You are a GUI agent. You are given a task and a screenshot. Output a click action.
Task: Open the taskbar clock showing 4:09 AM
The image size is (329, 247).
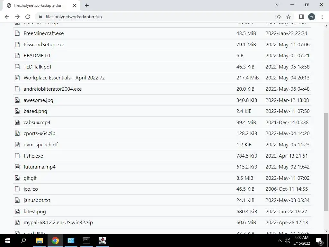(301, 241)
